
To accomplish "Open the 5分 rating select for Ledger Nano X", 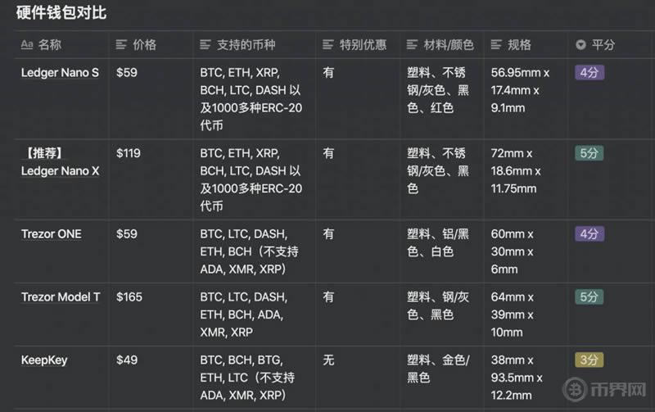I will [589, 153].
